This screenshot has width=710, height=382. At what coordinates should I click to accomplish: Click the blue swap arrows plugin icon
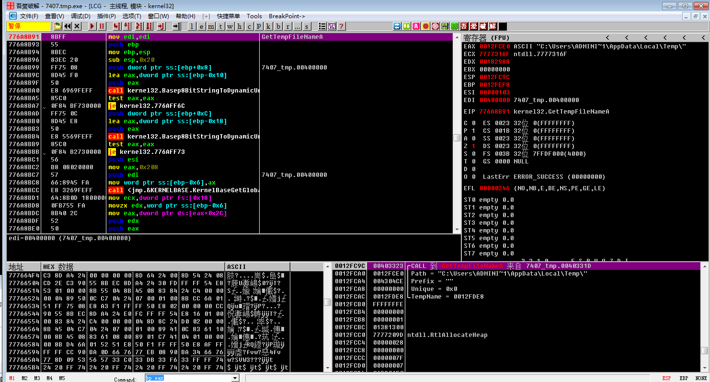click(397, 26)
